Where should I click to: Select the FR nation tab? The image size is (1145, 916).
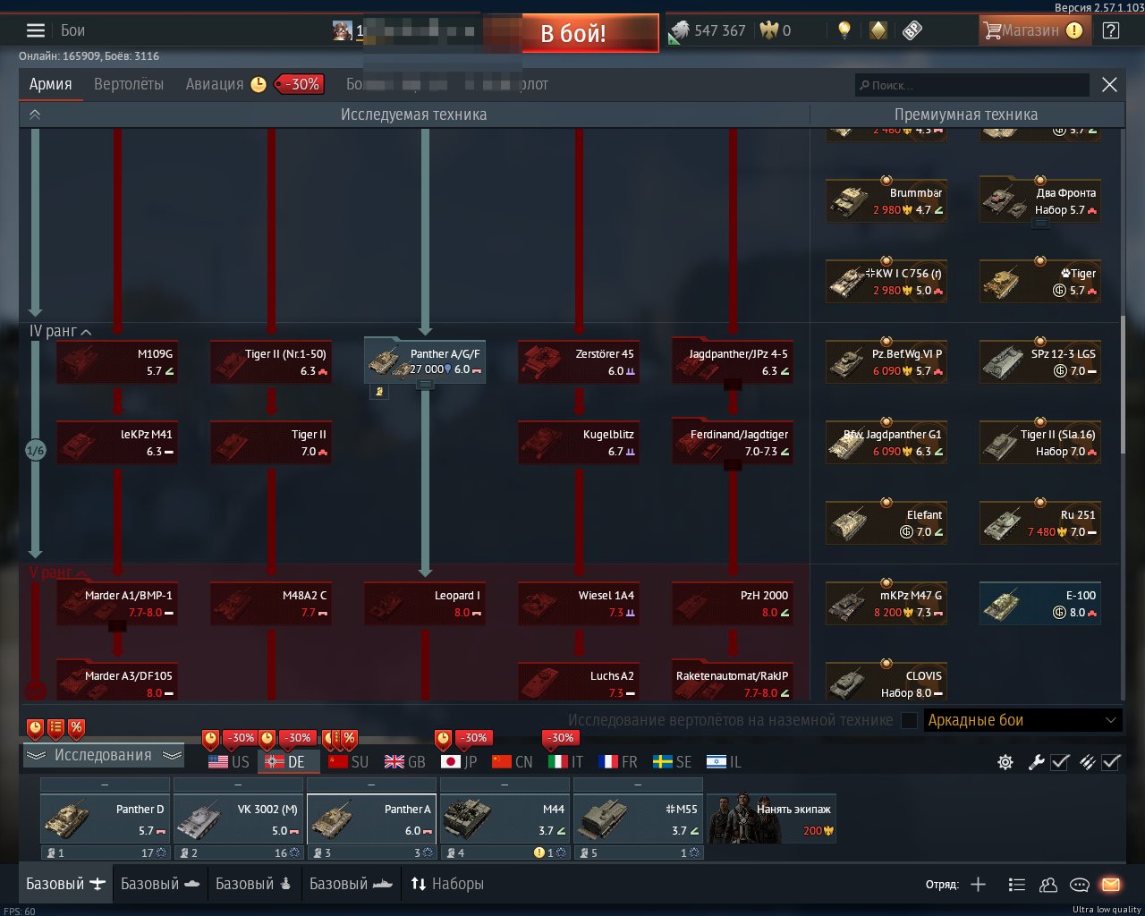click(618, 762)
